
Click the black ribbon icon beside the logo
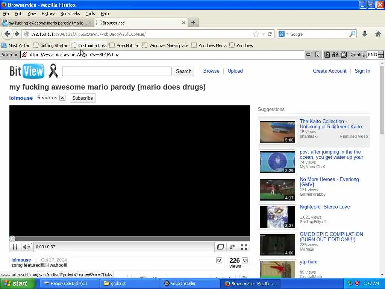(53, 71)
